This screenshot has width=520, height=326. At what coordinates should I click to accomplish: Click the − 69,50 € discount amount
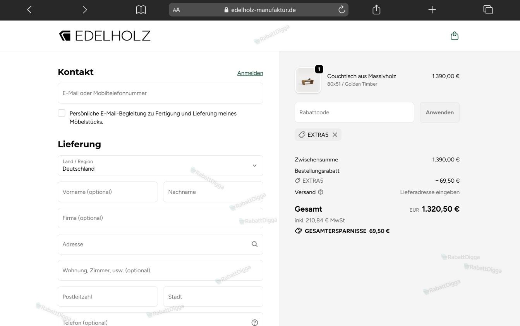(447, 180)
